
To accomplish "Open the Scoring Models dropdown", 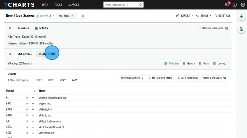I will point(132,78).
